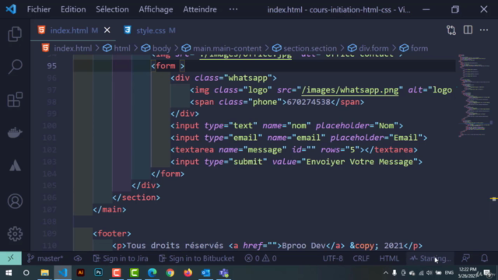Publish changes with the cloud sync icon
Screen dimensions: 498x280
[78, 258]
